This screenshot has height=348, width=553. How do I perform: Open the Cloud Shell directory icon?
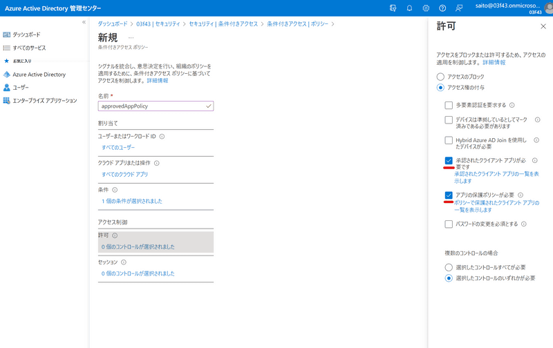click(x=393, y=8)
